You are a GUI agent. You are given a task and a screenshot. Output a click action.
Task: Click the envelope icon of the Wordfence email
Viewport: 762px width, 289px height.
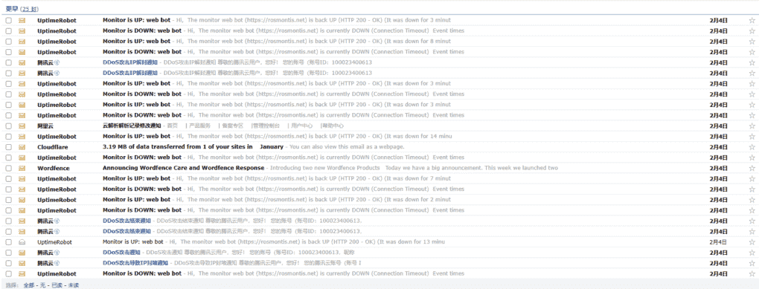click(x=22, y=168)
